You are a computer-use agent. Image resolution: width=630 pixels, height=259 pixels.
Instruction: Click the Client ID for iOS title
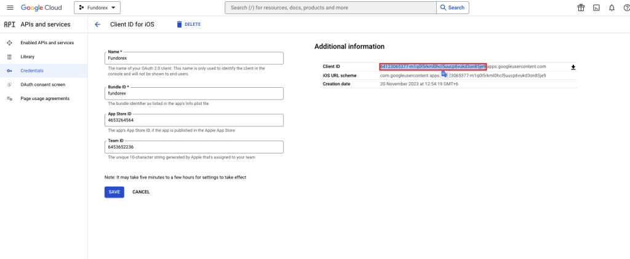click(132, 25)
